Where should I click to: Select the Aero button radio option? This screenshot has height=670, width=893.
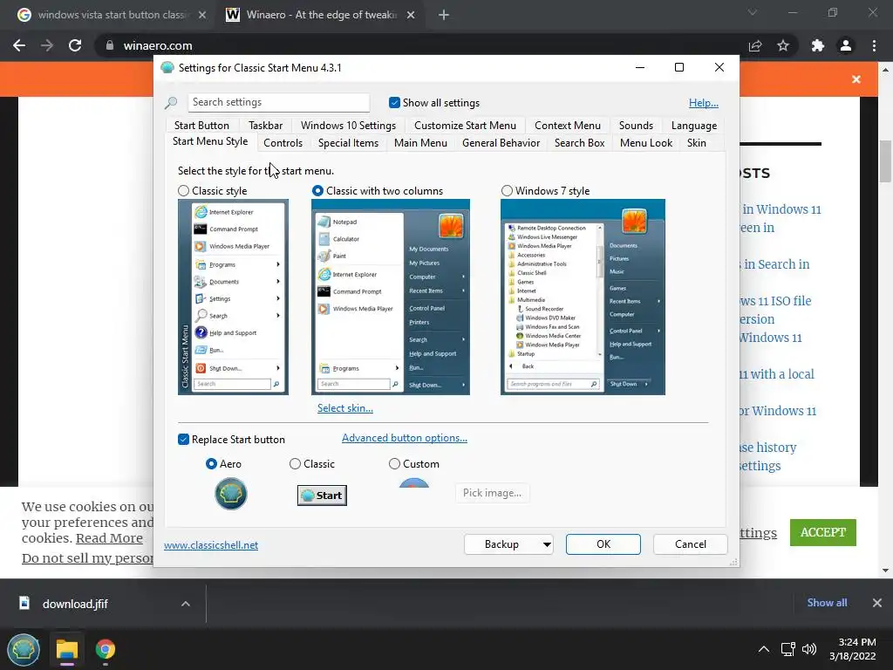(211, 464)
